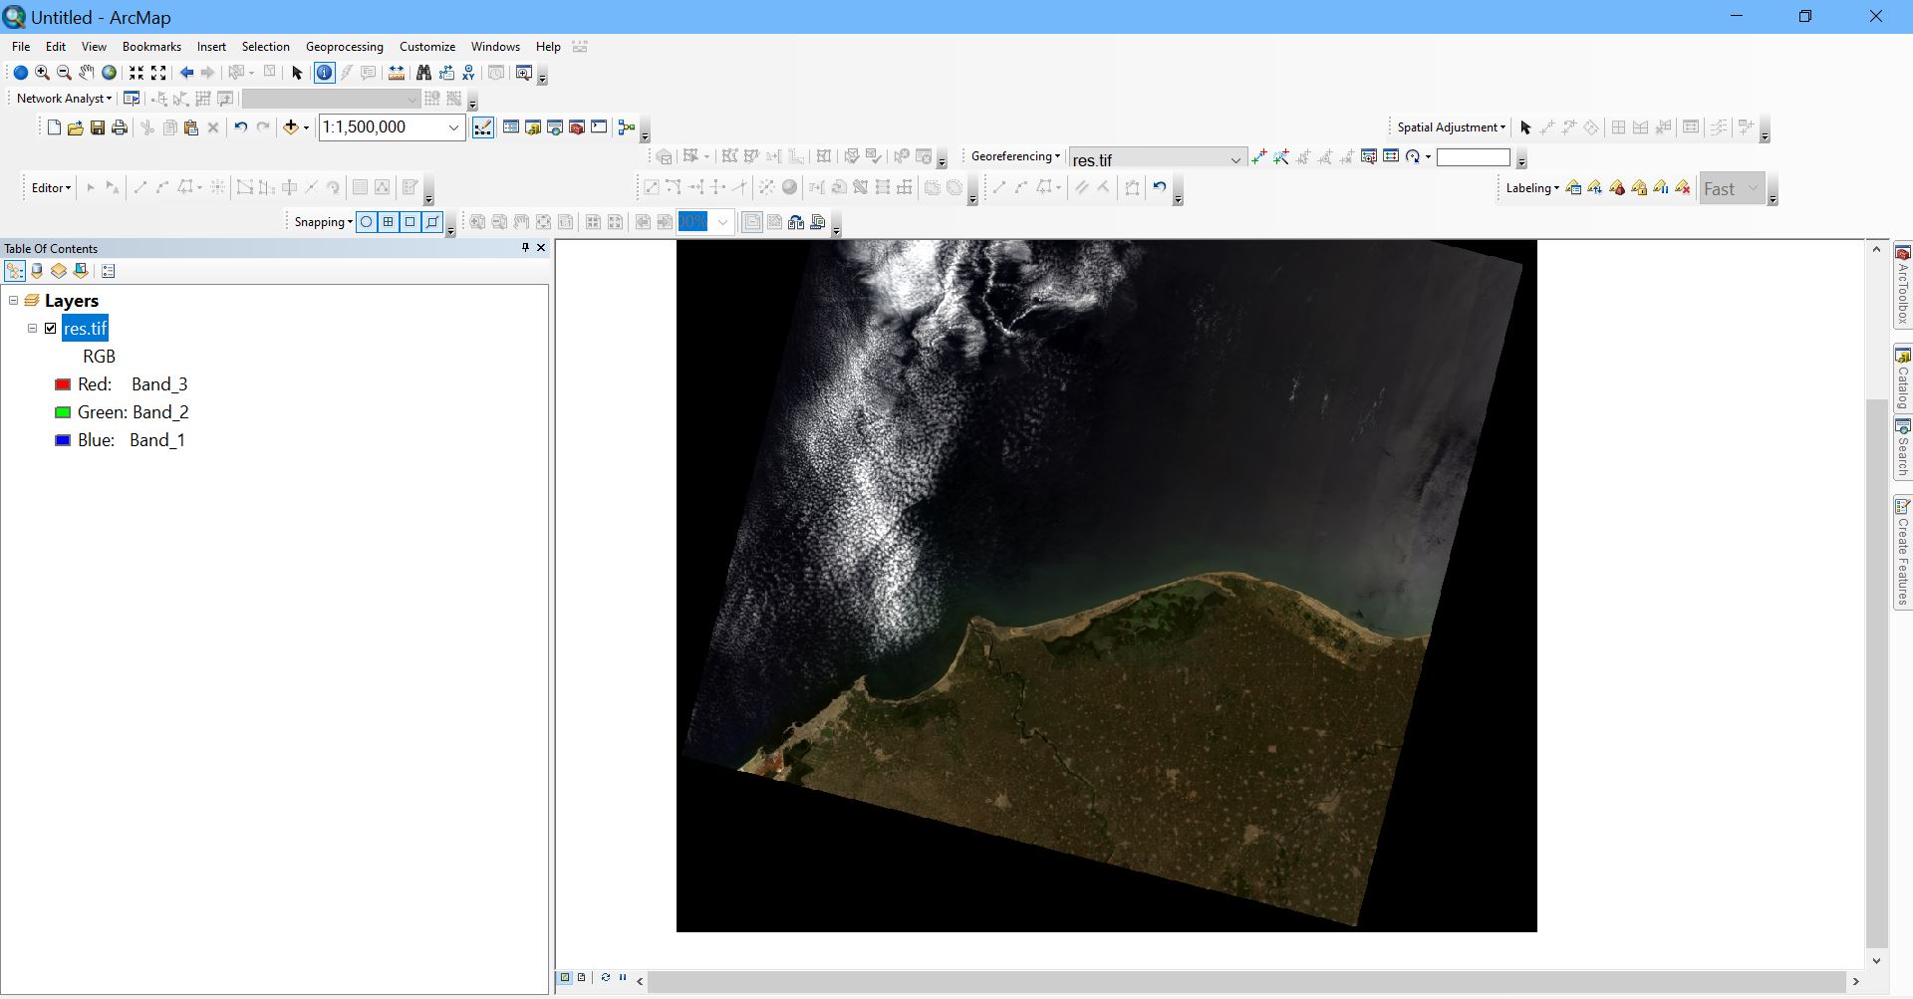Viewport: 1913px width, 999px height.
Task: Open the Create Features side tab
Action: [1902, 553]
